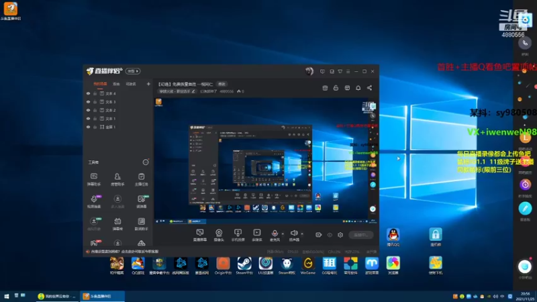Expand the microphone options arrow
Image resolution: width=537 pixels, height=302 pixels.
[283, 234]
